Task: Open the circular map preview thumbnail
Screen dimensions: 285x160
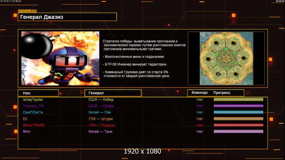Action: (226, 58)
